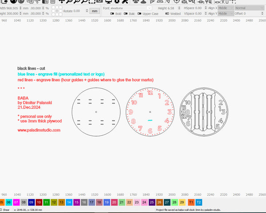
Task: Click the Height 300.000 input field
Action: tap(12, 13)
